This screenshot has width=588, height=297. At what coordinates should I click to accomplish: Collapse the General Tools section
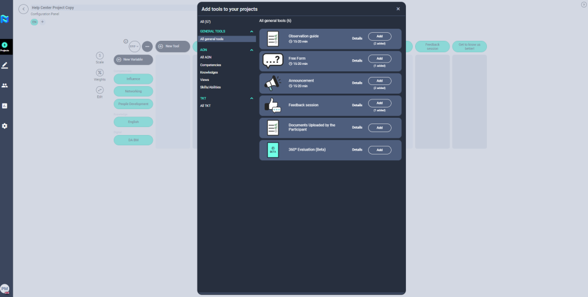(252, 31)
